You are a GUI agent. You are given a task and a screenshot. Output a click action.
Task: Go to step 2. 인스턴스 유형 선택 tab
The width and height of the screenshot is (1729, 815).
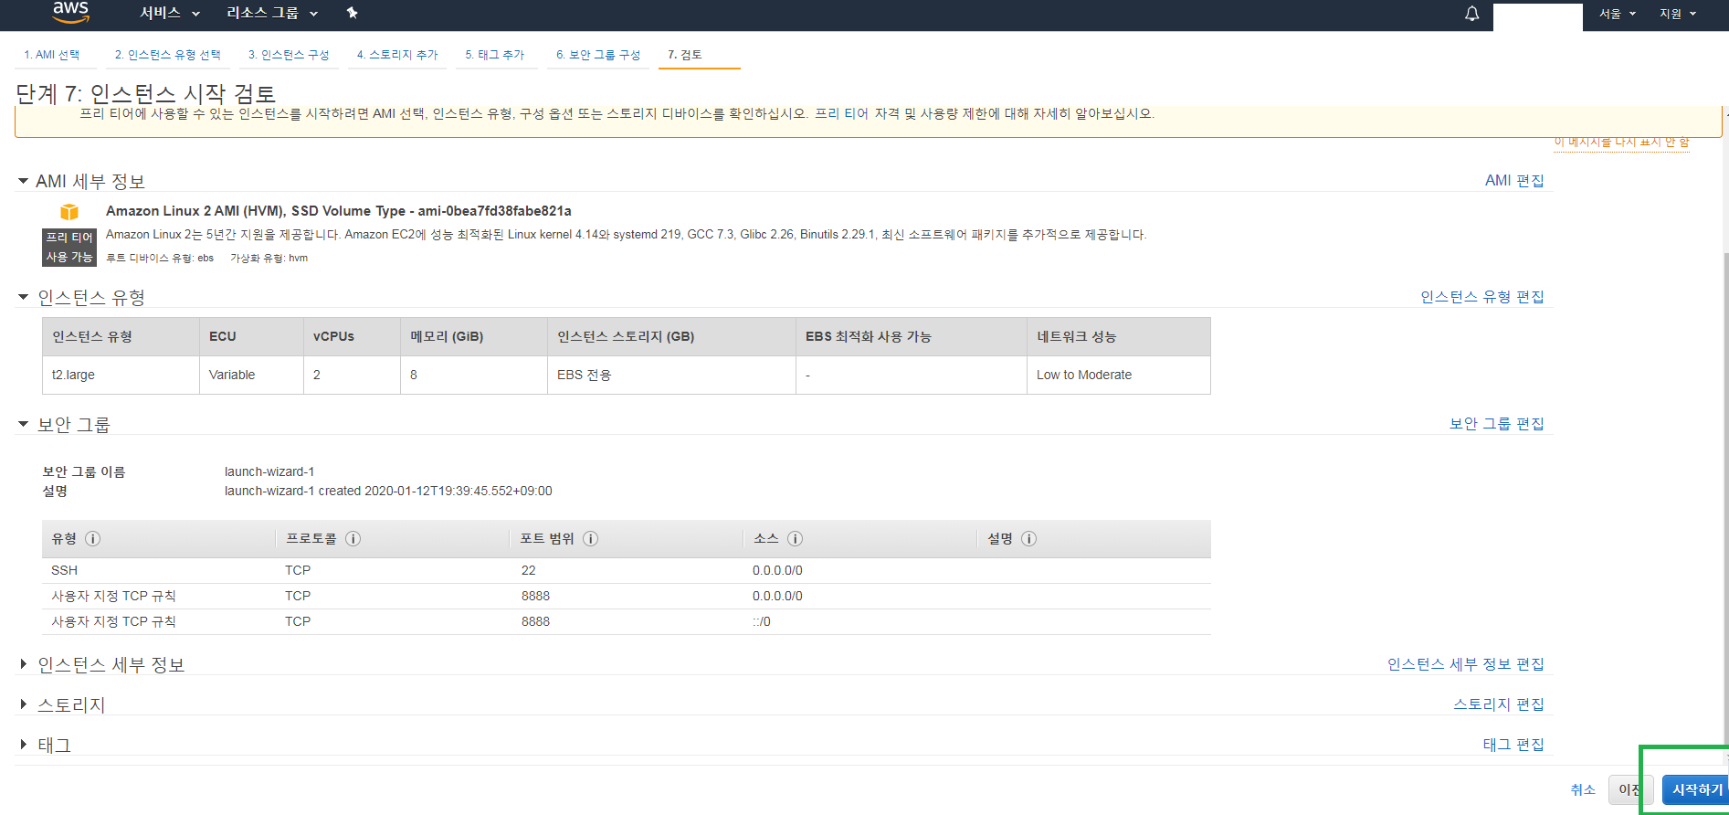click(x=168, y=55)
